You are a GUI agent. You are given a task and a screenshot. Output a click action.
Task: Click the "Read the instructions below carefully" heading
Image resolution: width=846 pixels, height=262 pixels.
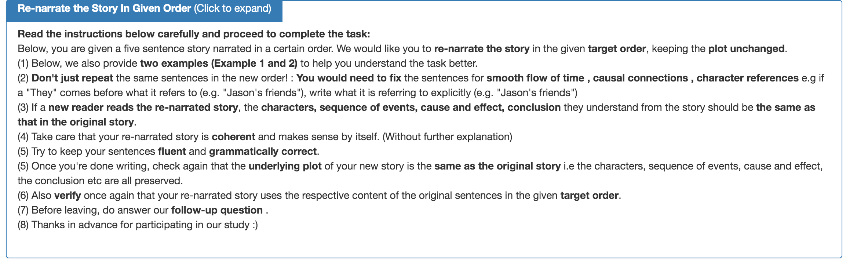194,34
